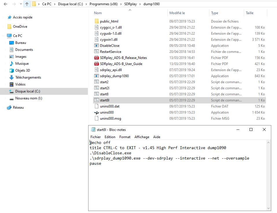Screen dimensions: 277x213
Task: Select the start8 script icon
Action: click(97, 94)
